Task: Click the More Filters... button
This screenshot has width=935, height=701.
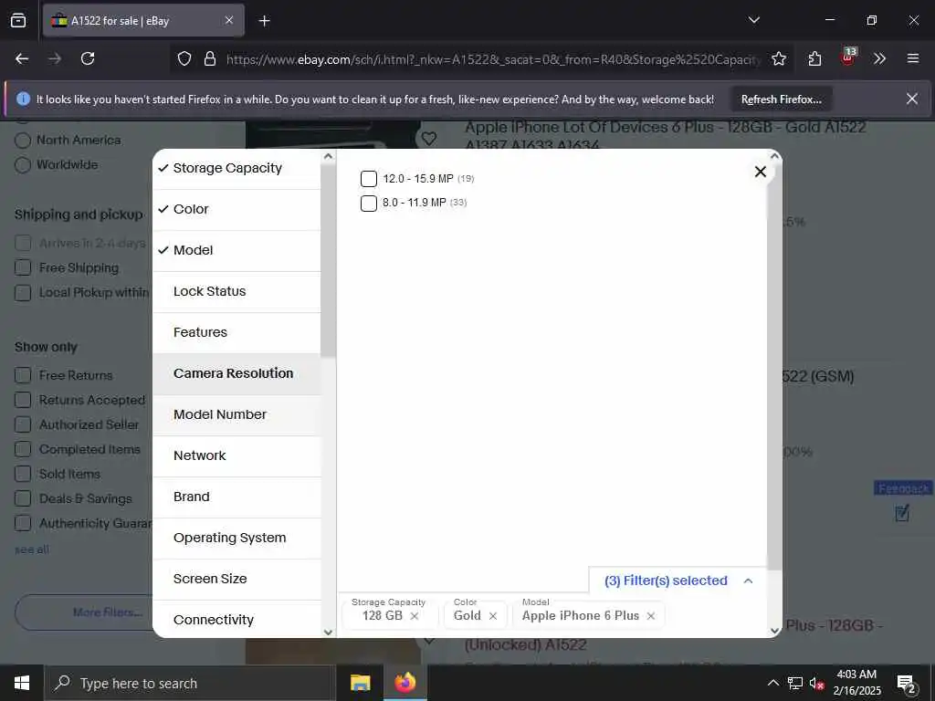Action: (108, 612)
